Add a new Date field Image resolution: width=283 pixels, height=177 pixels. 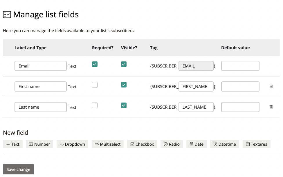click(x=197, y=144)
